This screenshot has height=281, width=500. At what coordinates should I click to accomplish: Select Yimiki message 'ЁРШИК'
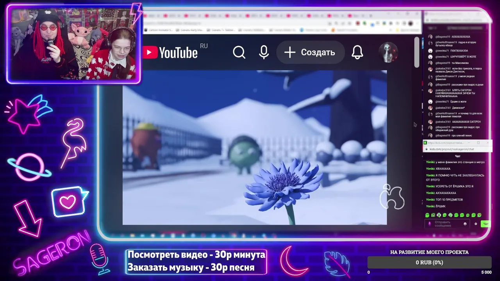pyautogui.click(x=436, y=206)
